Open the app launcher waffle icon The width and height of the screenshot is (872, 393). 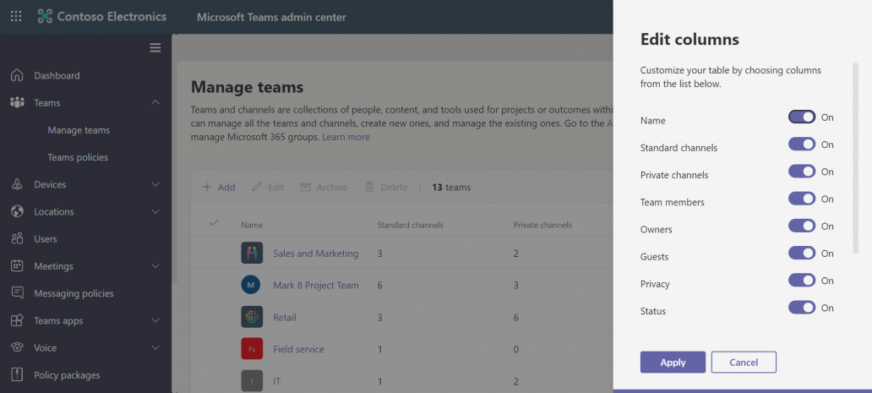pyautogui.click(x=16, y=17)
